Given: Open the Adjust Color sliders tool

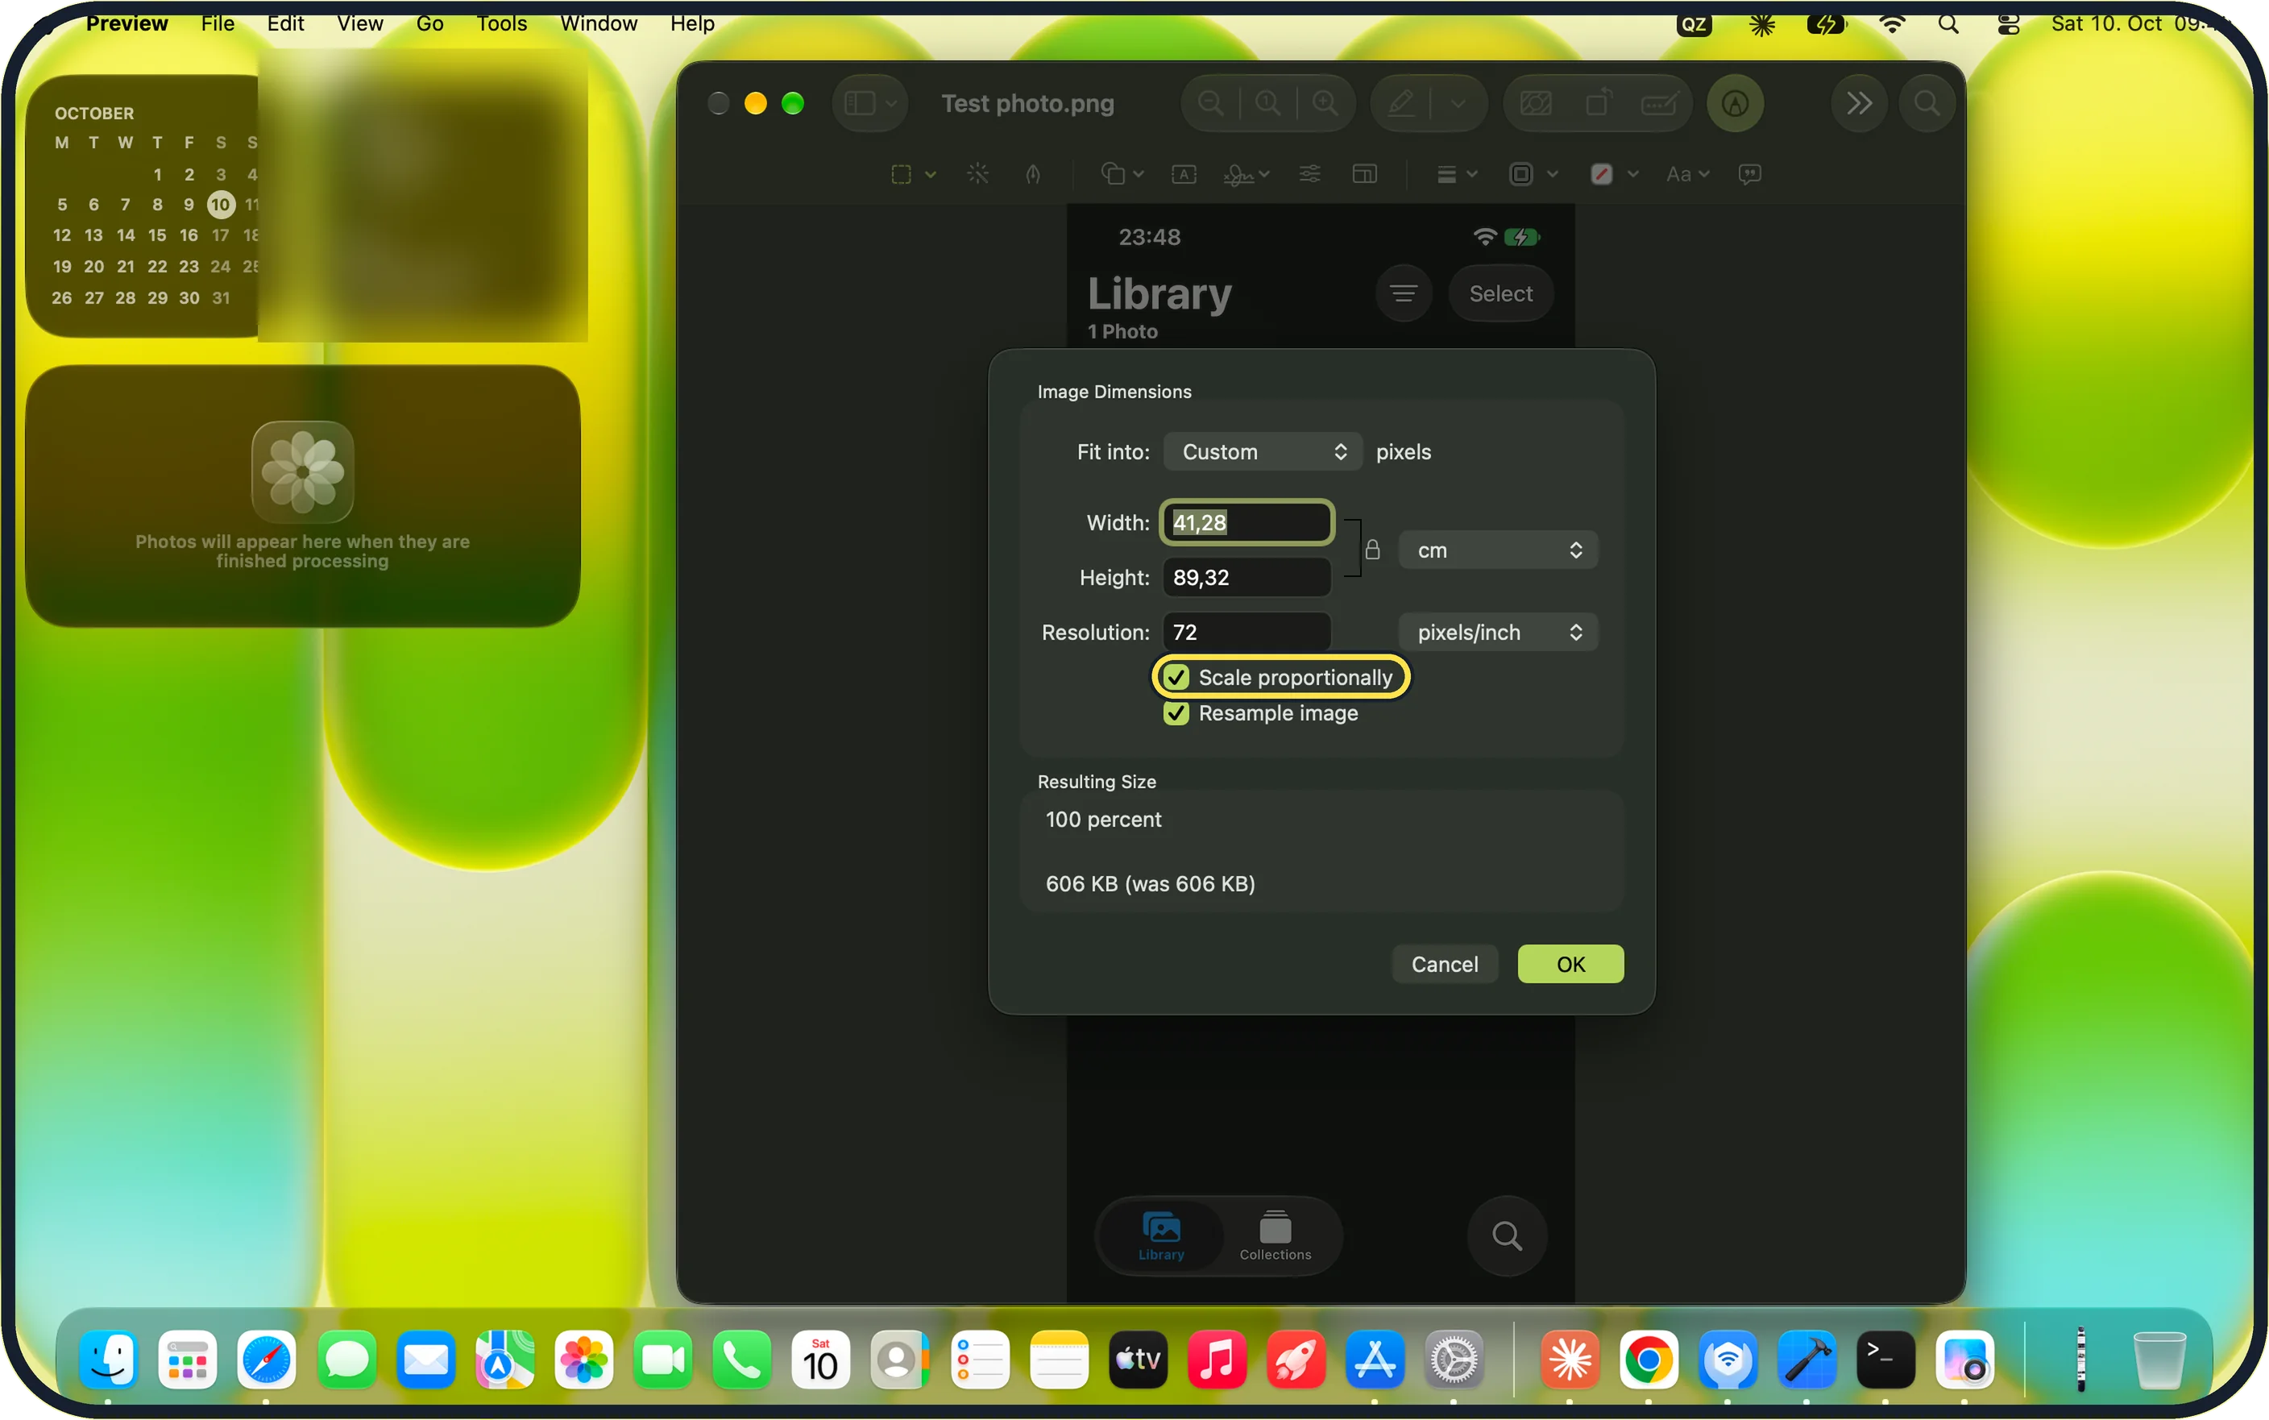Looking at the screenshot, I should tap(1309, 174).
